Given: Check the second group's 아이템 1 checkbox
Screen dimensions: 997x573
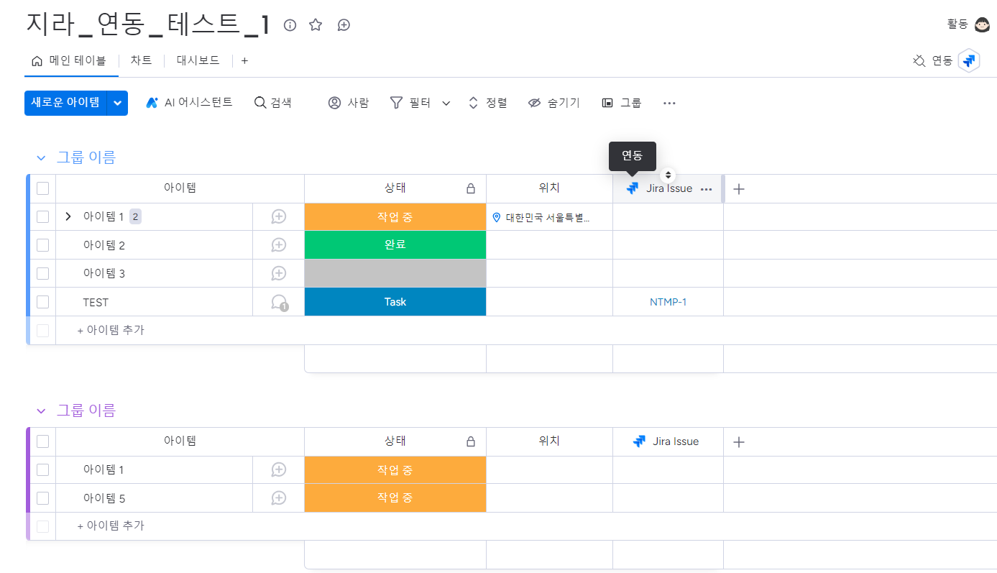Looking at the screenshot, I should pyautogui.click(x=42, y=469).
